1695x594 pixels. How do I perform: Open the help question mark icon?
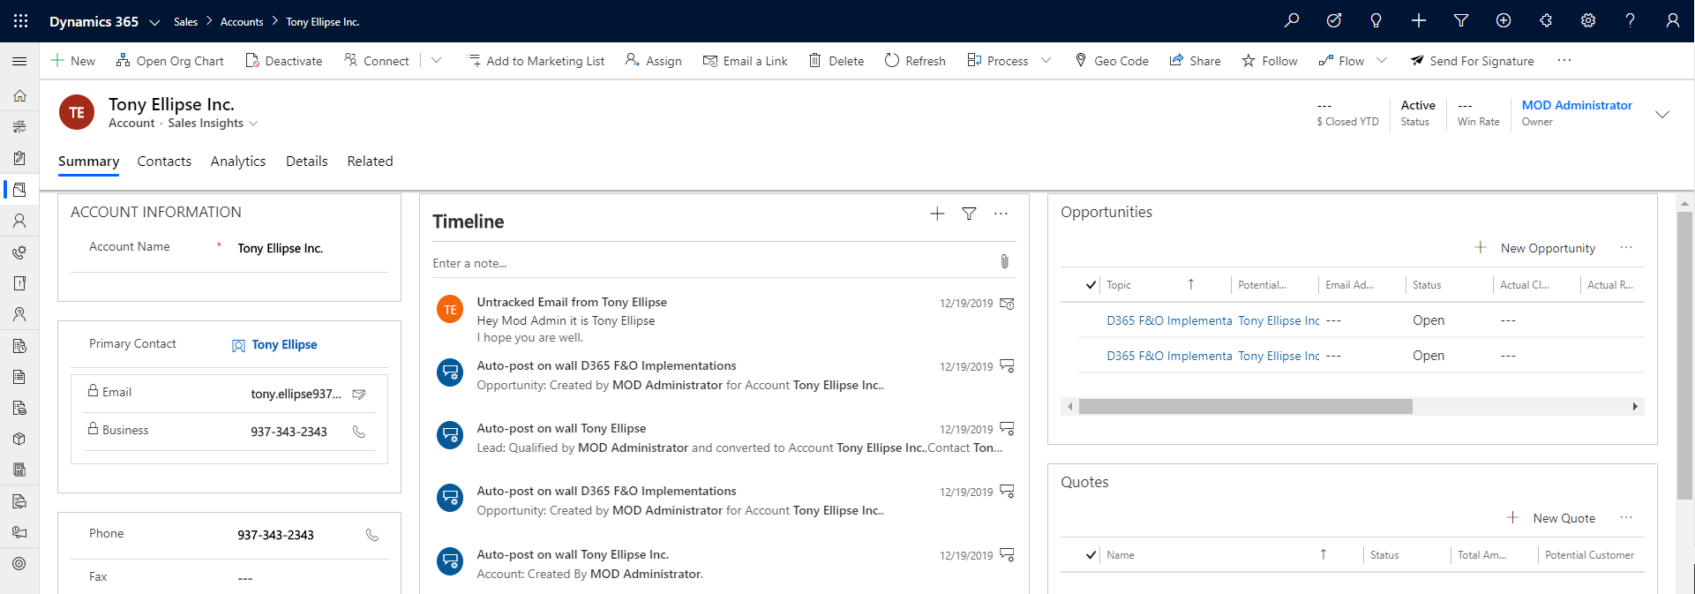click(x=1630, y=21)
